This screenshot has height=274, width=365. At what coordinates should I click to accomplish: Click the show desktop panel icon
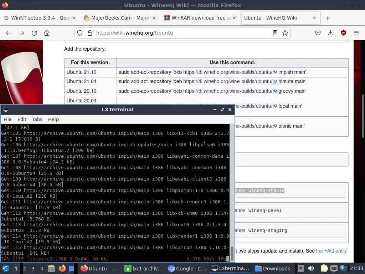[x=72, y=268]
